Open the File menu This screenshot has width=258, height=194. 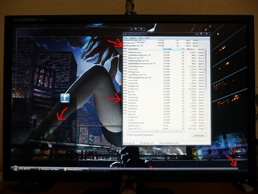(x=126, y=38)
